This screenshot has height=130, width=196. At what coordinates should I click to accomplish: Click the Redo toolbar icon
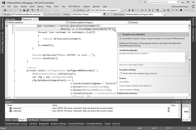[38, 10]
